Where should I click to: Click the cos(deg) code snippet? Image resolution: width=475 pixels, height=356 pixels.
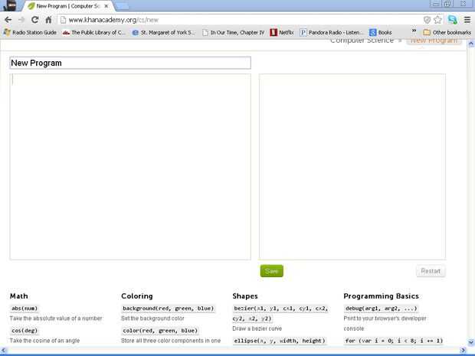[25, 331]
